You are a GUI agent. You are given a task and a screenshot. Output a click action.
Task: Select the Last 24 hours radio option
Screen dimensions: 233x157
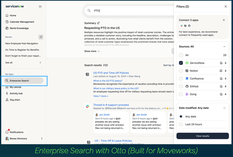click(181, 124)
